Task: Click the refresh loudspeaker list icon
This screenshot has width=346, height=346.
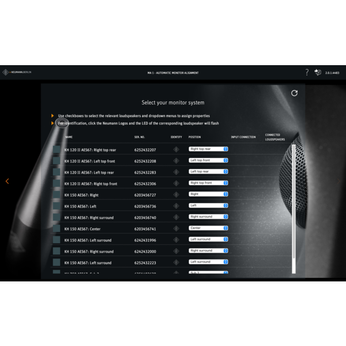Action: click(x=294, y=93)
